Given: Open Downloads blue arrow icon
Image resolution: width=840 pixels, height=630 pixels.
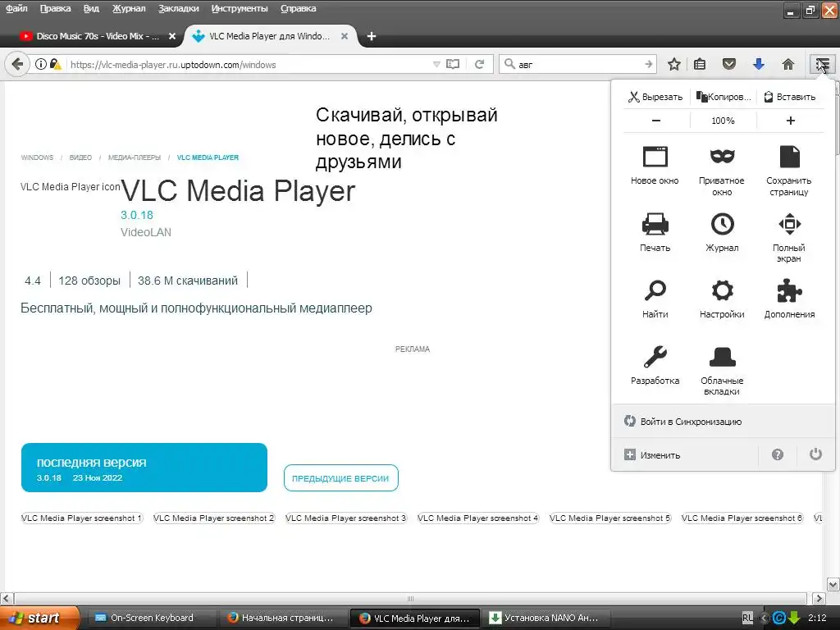Looking at the screenshot, I should (x=759, y=65).
